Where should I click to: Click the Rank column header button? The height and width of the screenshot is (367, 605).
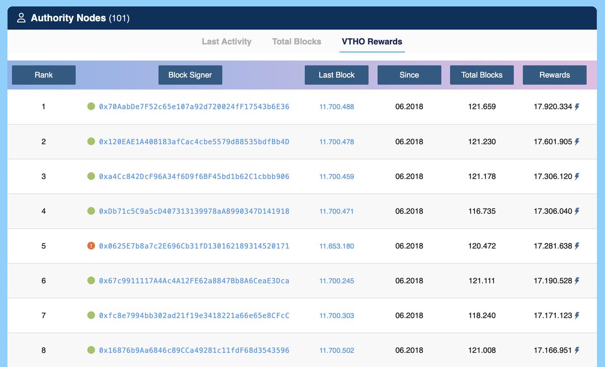pos(43,75)
